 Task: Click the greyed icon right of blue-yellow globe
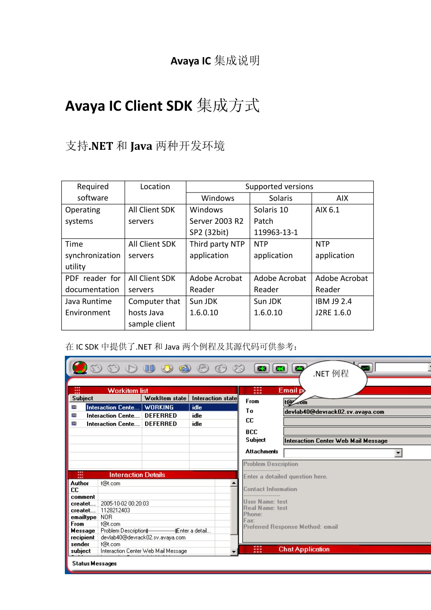(x=203, y=368)
